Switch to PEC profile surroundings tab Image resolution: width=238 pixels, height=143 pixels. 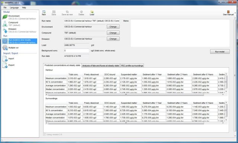pyautogui.click(x=132, y=66)
